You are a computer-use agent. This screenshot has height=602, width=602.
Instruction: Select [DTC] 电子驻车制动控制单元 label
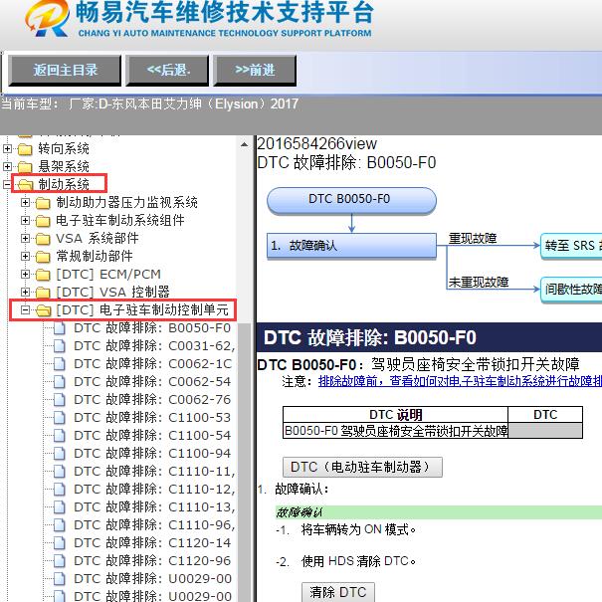pyautogui.click(x=142, y=309)
